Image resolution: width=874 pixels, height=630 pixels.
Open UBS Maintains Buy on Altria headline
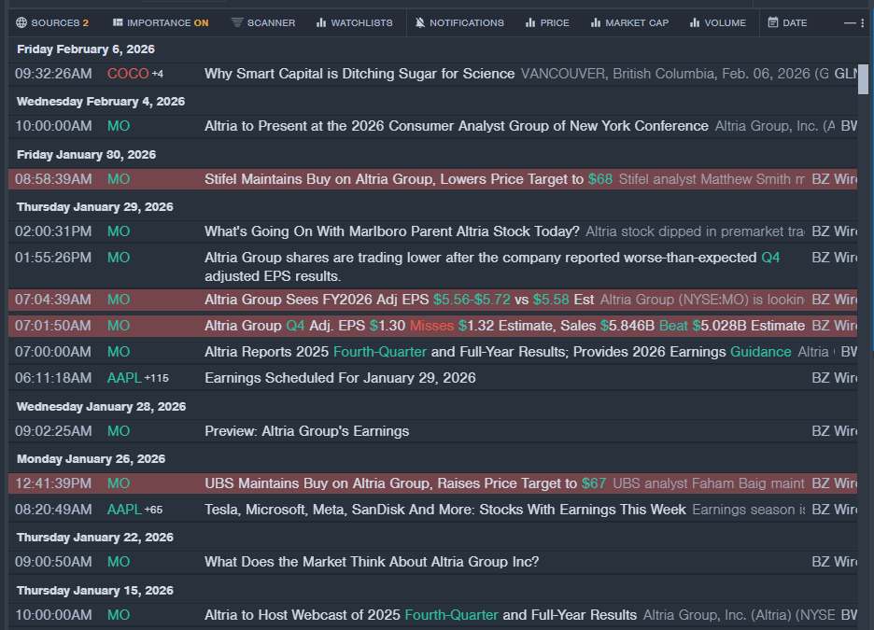[x=405, y=483]
